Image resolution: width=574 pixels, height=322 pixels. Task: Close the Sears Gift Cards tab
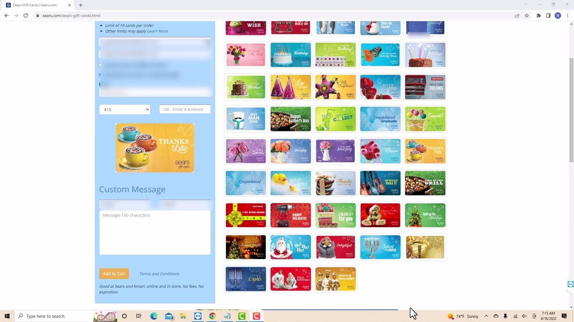70,5
